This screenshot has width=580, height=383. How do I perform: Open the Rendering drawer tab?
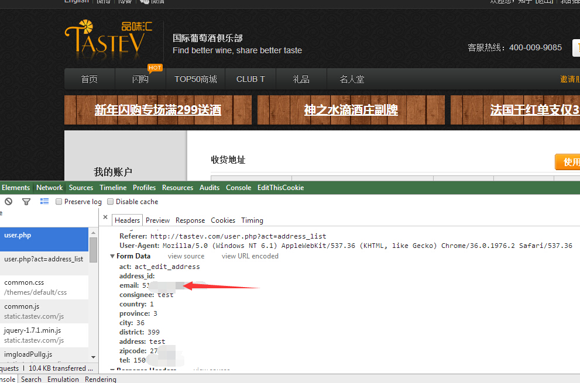pyautogui.click(x=100, y=379)
